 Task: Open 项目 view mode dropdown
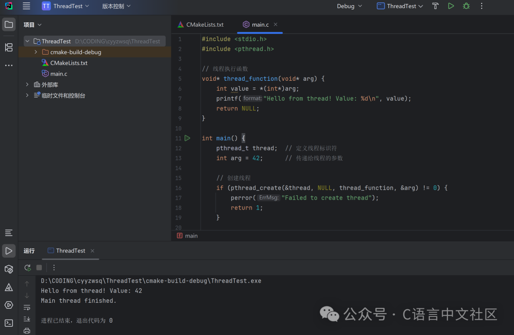coord(32,25)
